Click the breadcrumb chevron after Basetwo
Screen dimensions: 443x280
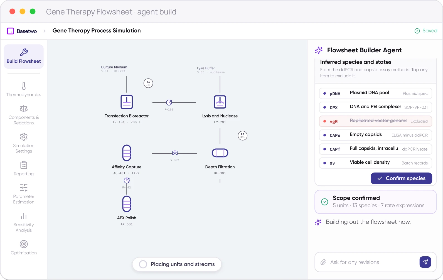[x=45, y=31]
